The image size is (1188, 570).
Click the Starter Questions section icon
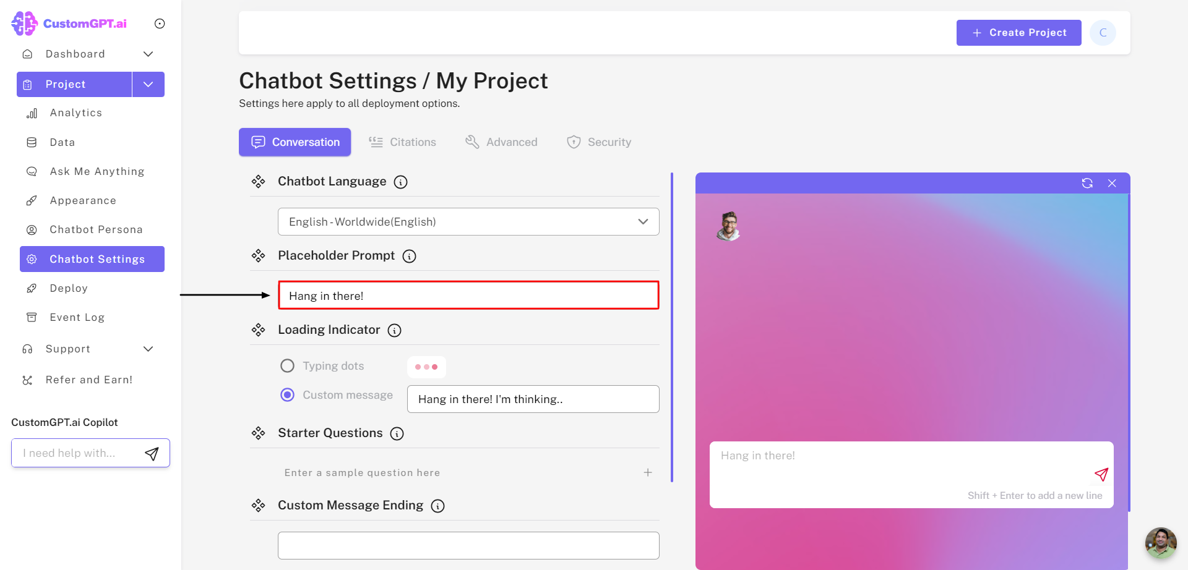[x=258, y=433]
